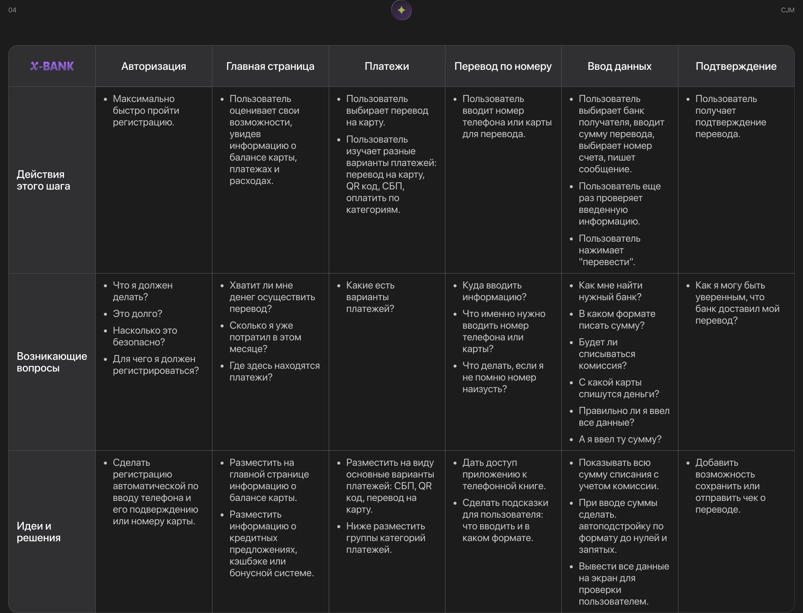
Task: Click the question 'Это долго?'
Action: point(137,314)
